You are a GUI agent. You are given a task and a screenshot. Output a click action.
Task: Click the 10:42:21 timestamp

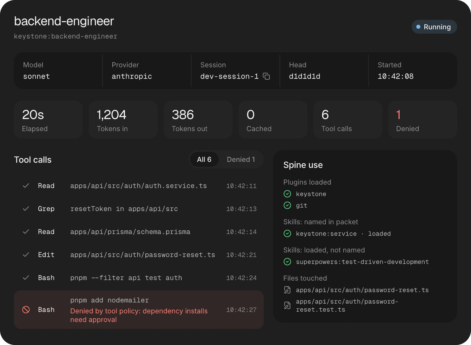click(x=241, y=255)
